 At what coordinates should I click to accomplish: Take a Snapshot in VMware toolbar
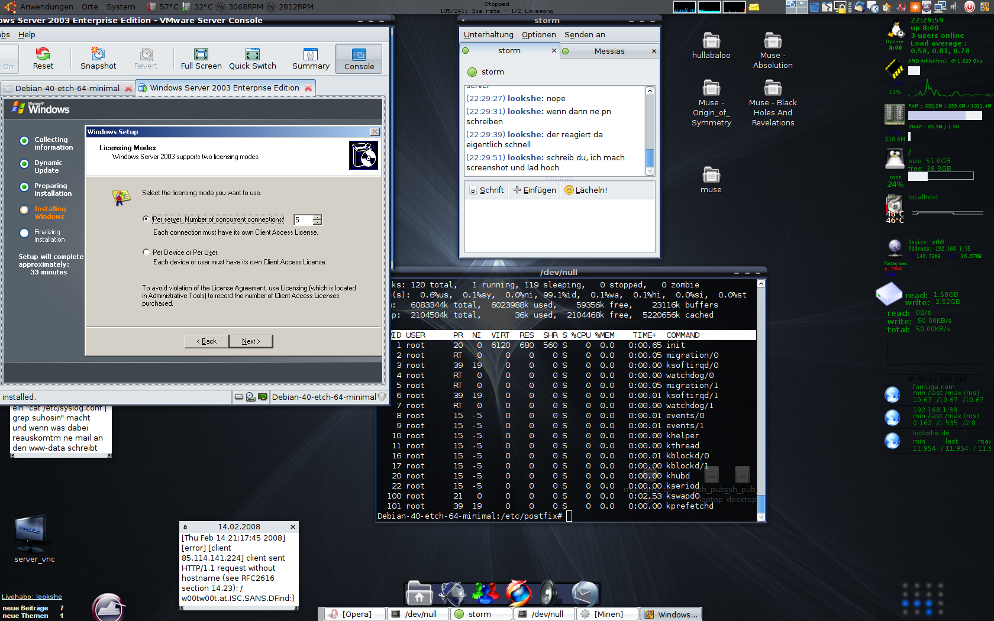(x=98, y=59)
